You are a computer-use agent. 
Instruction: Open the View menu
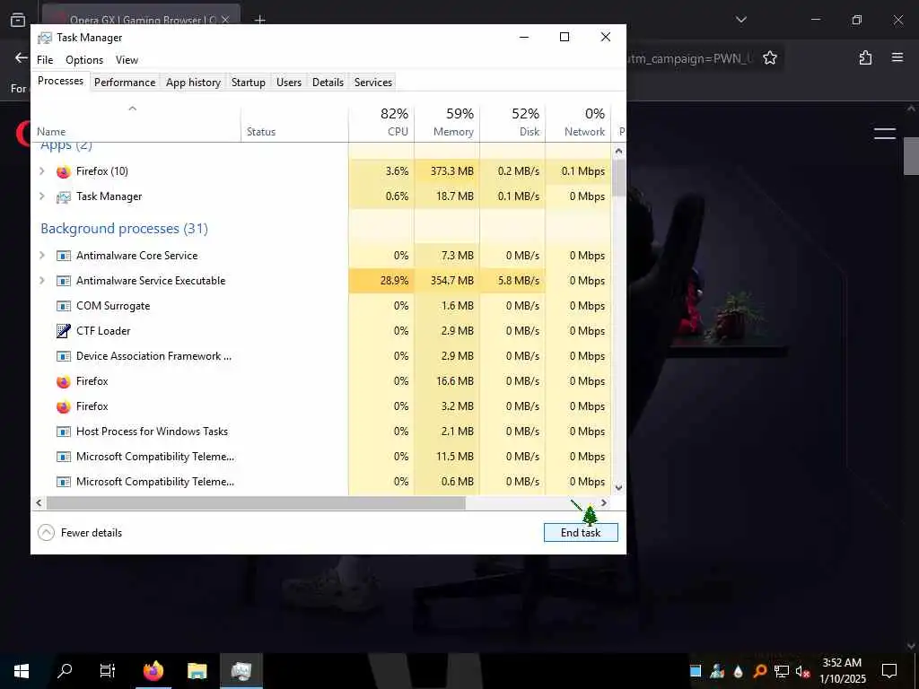pos(127,60)
